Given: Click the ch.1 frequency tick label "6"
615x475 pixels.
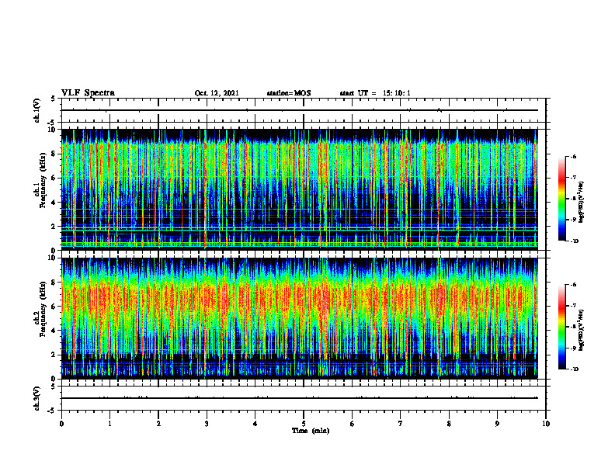Looking at the screenshot, I should click(54, 178).
